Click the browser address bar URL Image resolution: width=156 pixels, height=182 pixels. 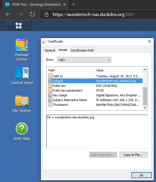(x=94, y=15)
